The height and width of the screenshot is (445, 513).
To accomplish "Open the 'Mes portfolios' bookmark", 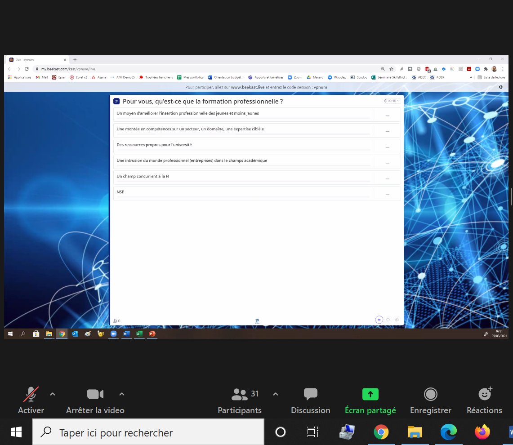I will [x=191, y=77].
